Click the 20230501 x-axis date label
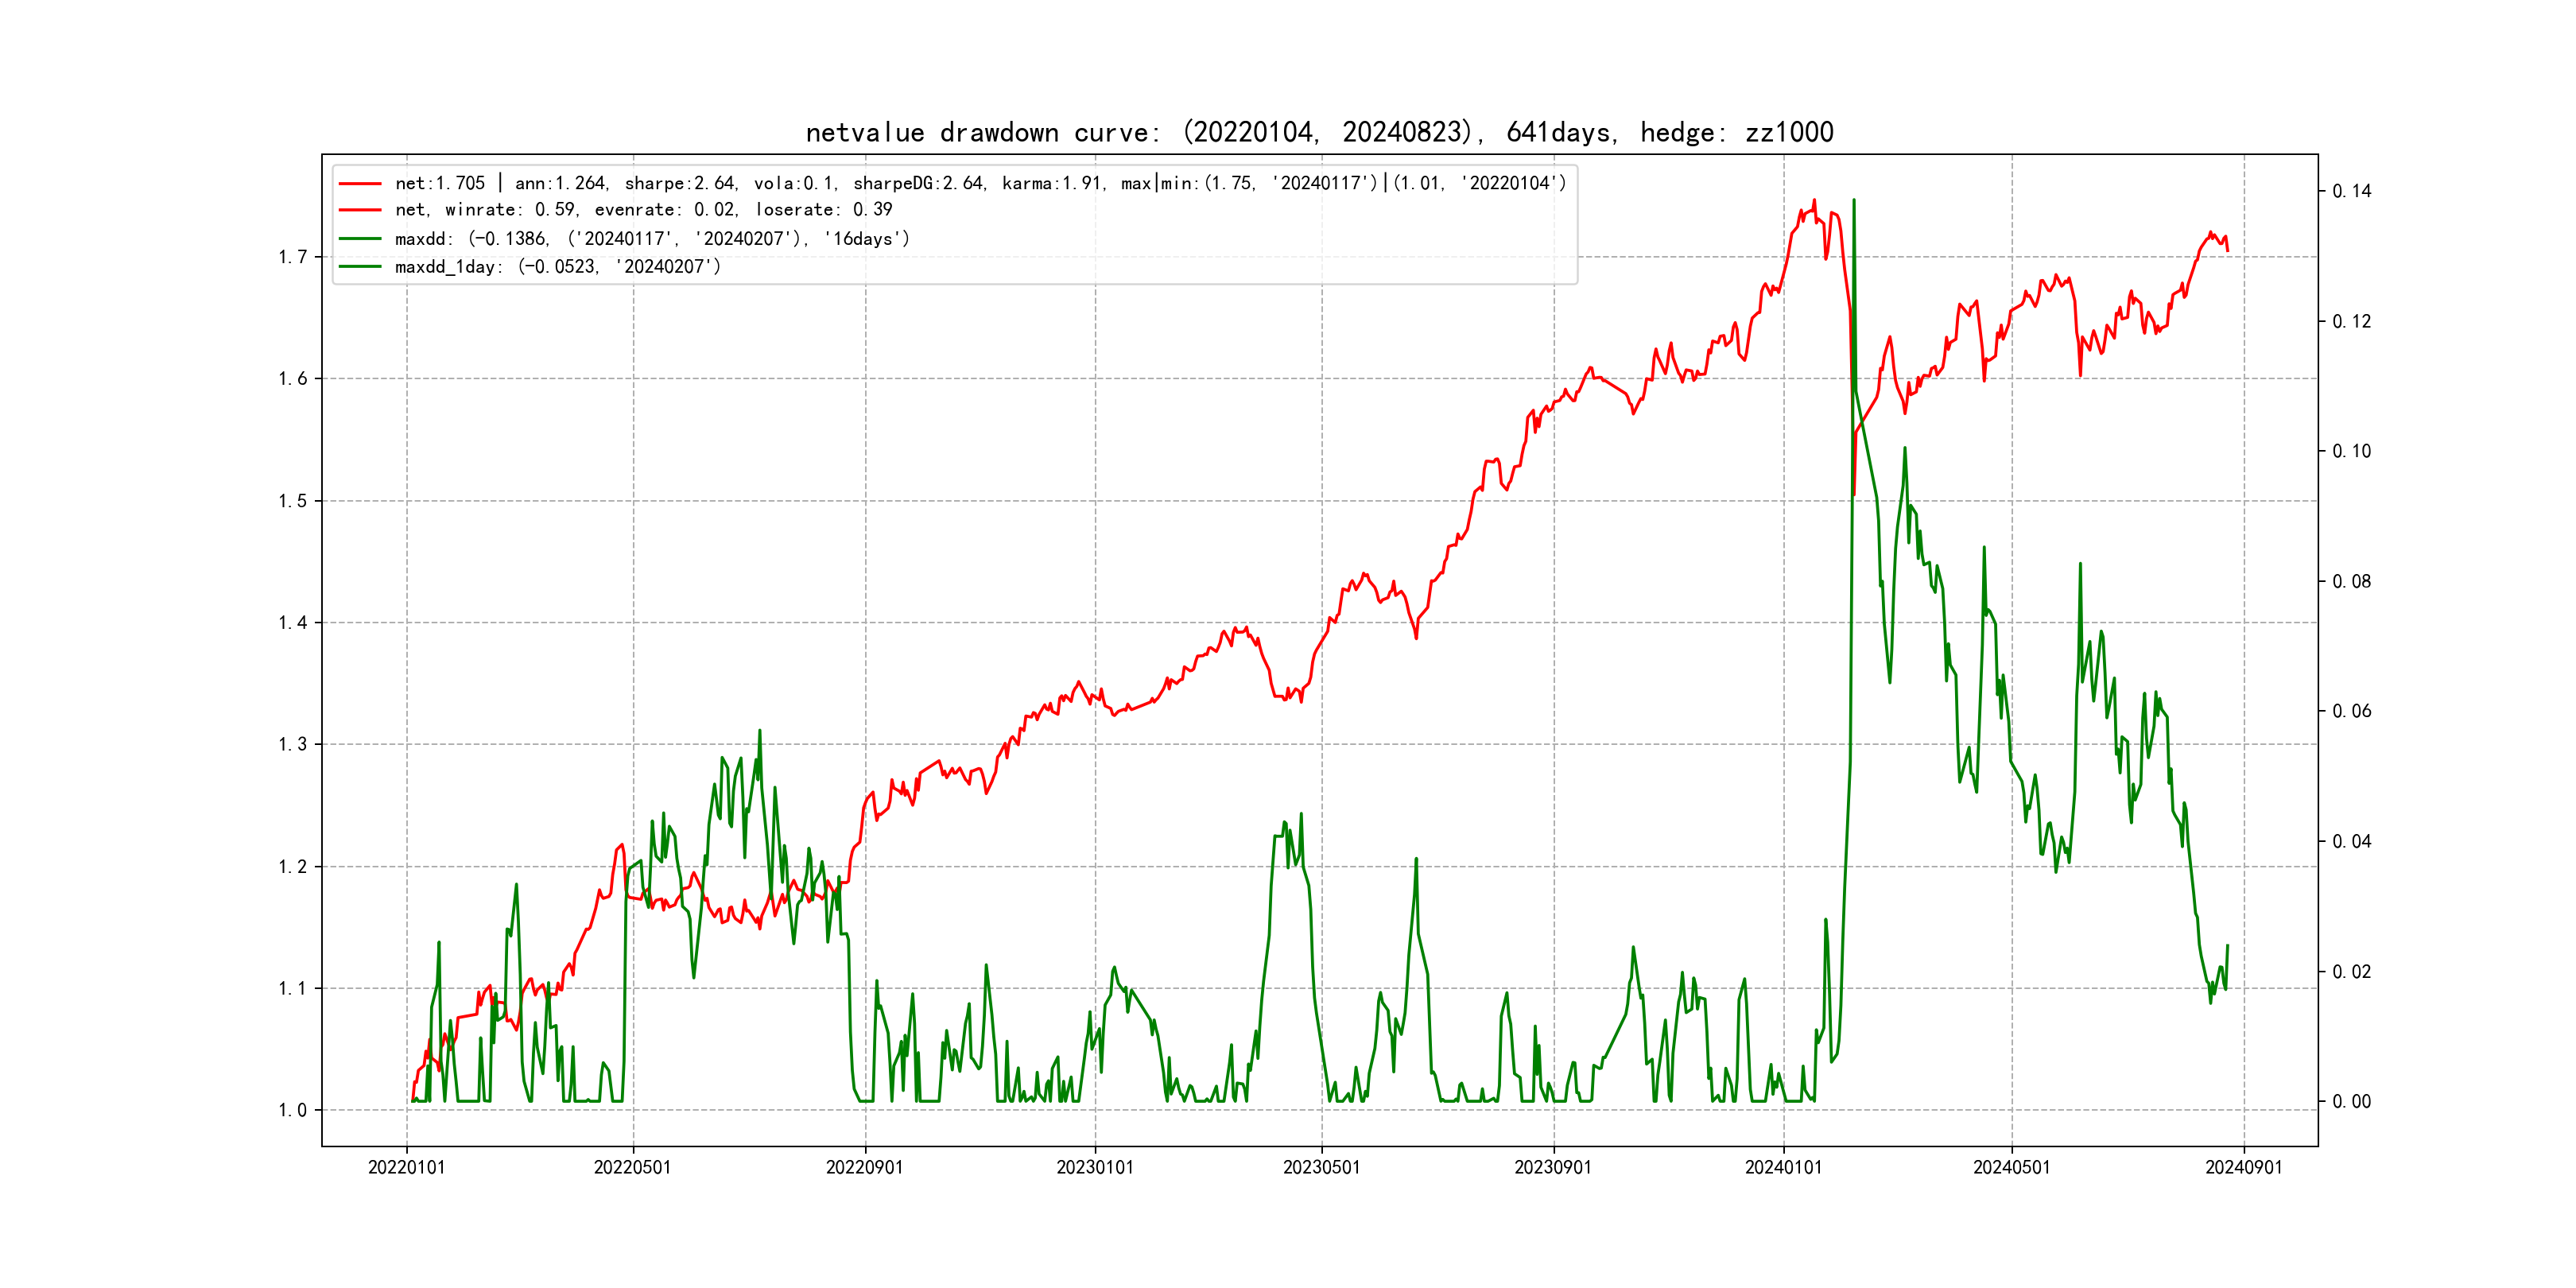The width and height of the screenshot is (2576, 1288). [x=1321, y=1168]
